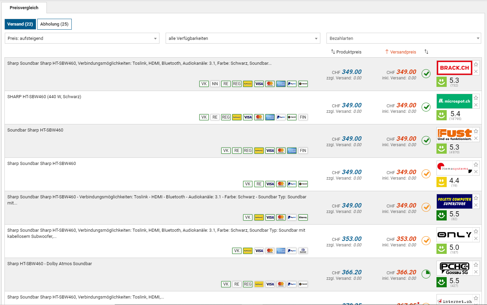
Task: Click the green smiley rating for Foletti
Action: 442,215
